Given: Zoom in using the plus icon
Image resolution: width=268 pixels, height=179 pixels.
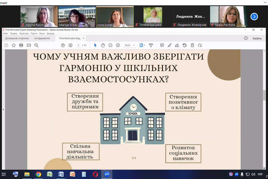Looking at the screenshot, I should click(118, 45).
